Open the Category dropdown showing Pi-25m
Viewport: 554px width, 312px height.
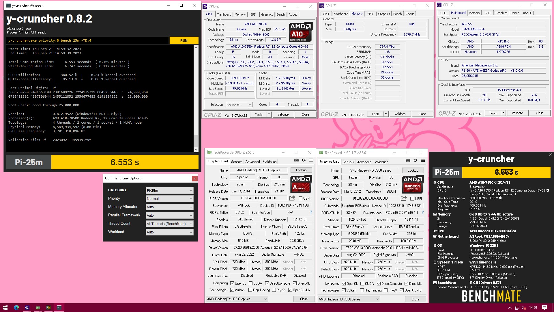[x=170, y=190]
